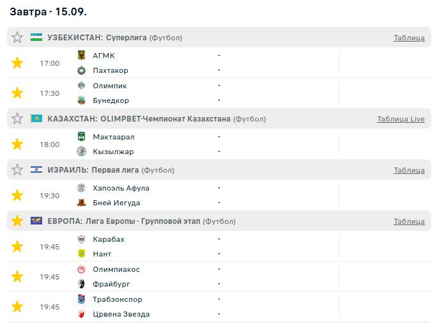Unfavorite the AGMK vs Pakhtakor match
Image resolution: width=437 pixels, height=323 pixels.
coord(17,63)
